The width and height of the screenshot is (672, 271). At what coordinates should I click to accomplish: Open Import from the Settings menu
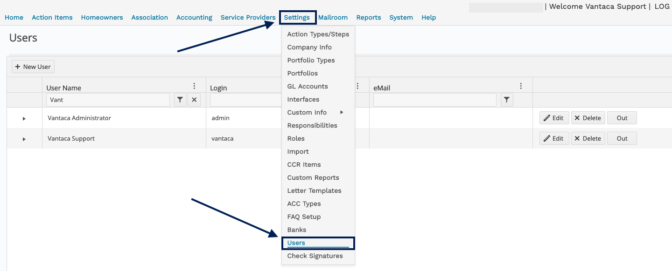[298, 151]
